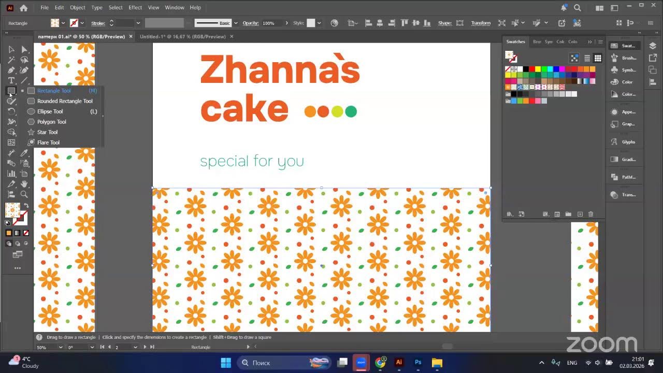Screen dimensions: 663x373
Task: Select the cyan swatch
Action: point(550,69)
